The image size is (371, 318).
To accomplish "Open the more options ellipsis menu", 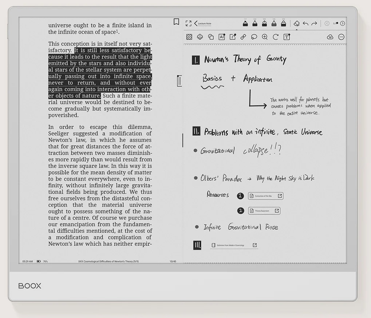I will (x=341, y=37).
